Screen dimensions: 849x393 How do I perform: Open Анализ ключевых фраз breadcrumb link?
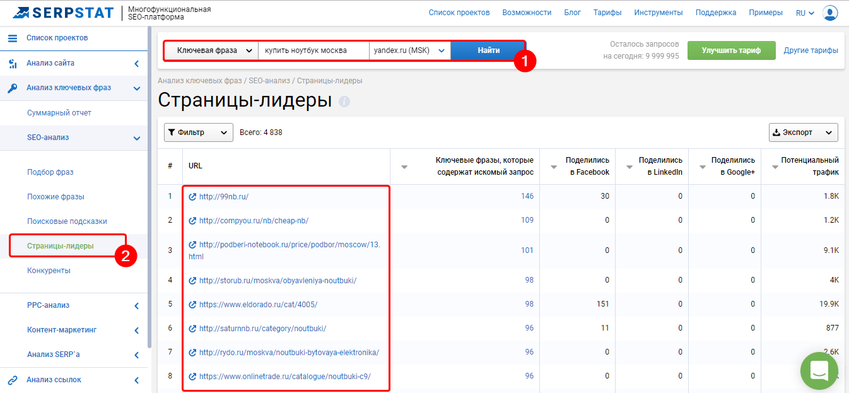200,81
